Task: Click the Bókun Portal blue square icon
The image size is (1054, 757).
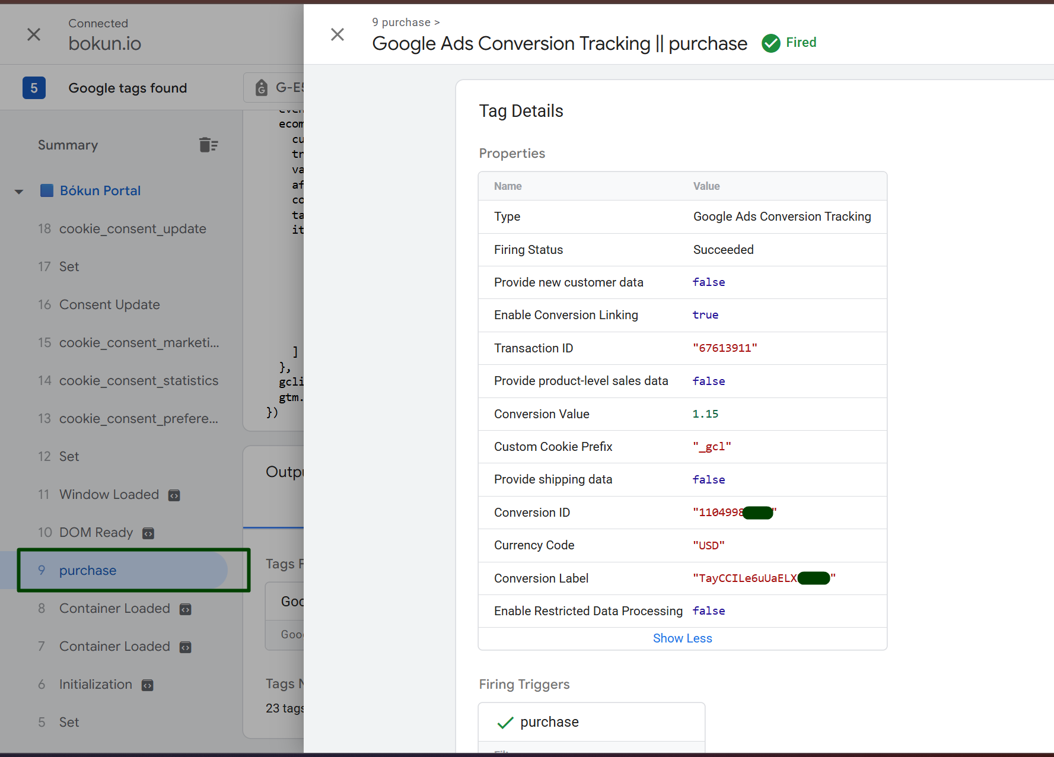Action: (46, 190)
